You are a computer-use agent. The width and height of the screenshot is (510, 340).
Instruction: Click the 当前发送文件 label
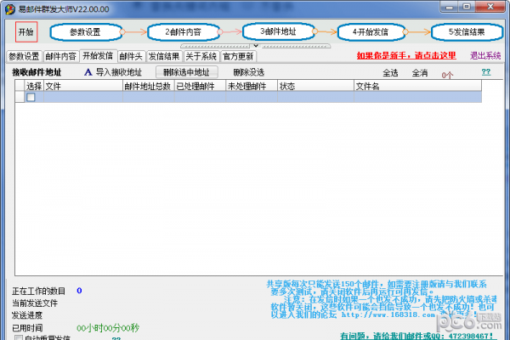[x=35, y=303]
